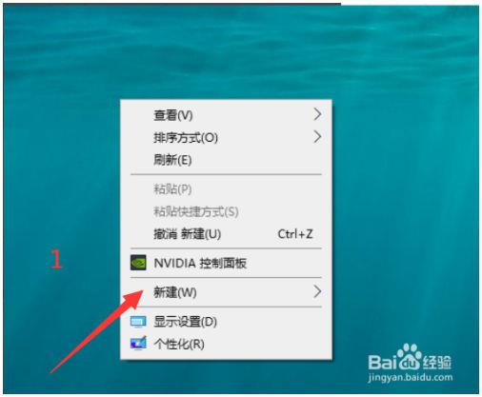Select the greyed 粘贴(P) entry

(x=226, y=189)
